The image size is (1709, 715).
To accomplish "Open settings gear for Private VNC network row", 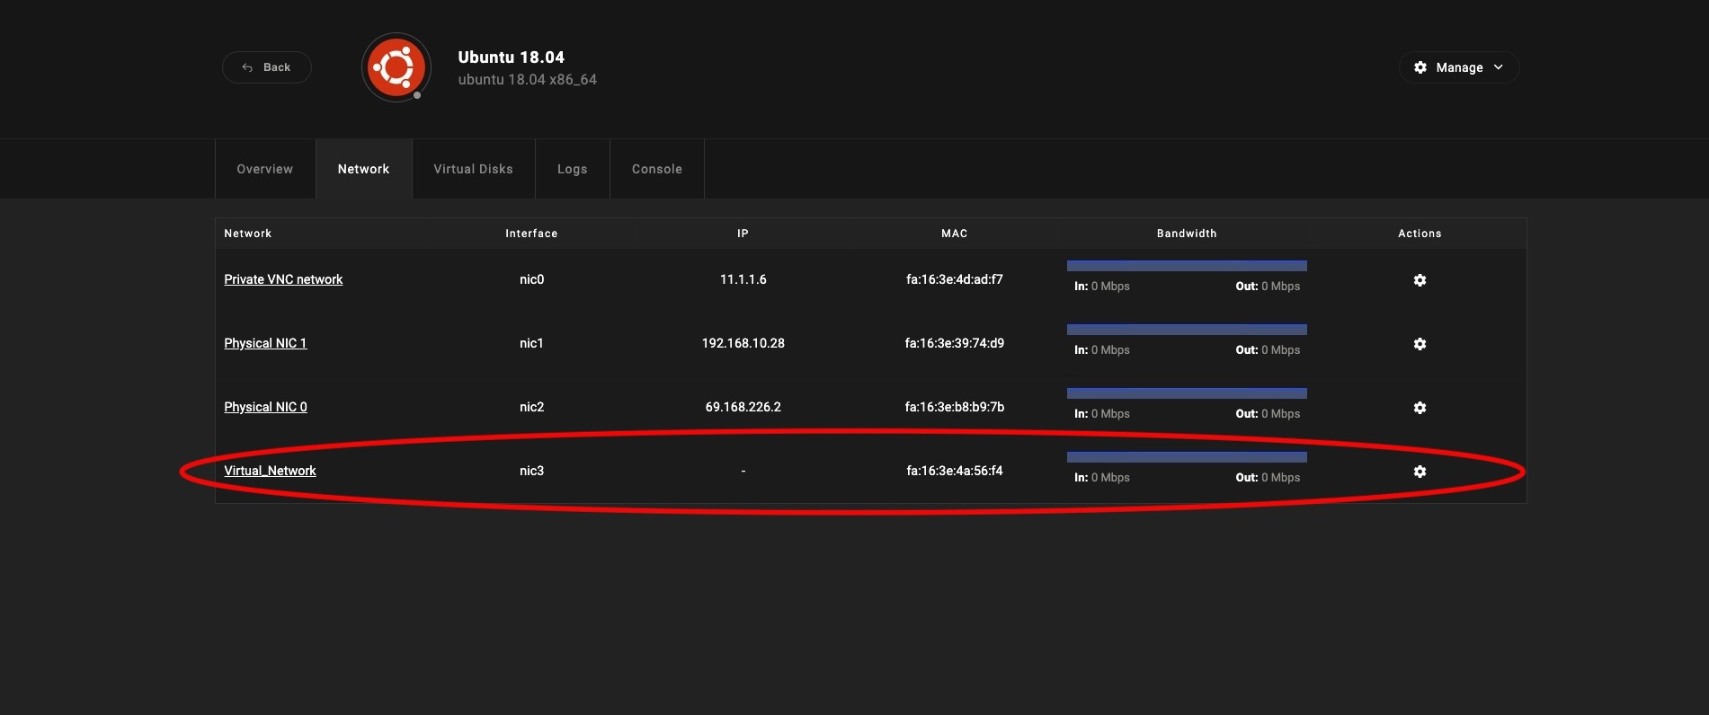I will tap(1420, 280).
